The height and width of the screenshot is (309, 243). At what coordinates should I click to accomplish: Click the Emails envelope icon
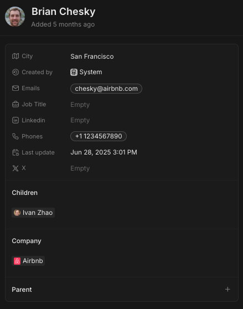(15, 88)
